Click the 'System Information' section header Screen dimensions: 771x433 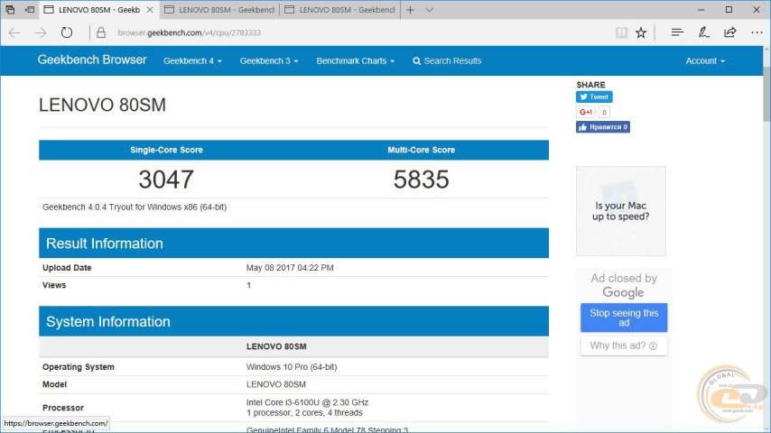pos(293,321)
